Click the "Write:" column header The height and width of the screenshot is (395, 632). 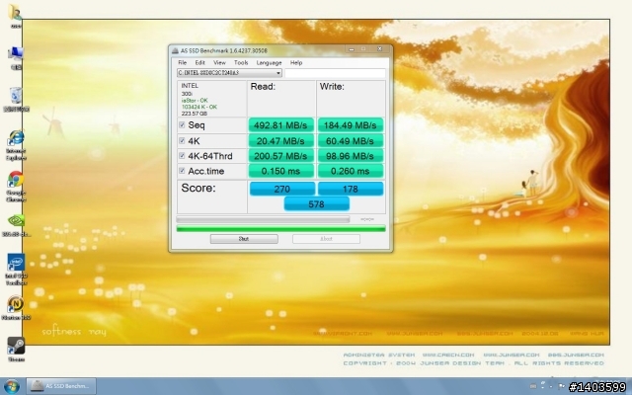[332, 87]
